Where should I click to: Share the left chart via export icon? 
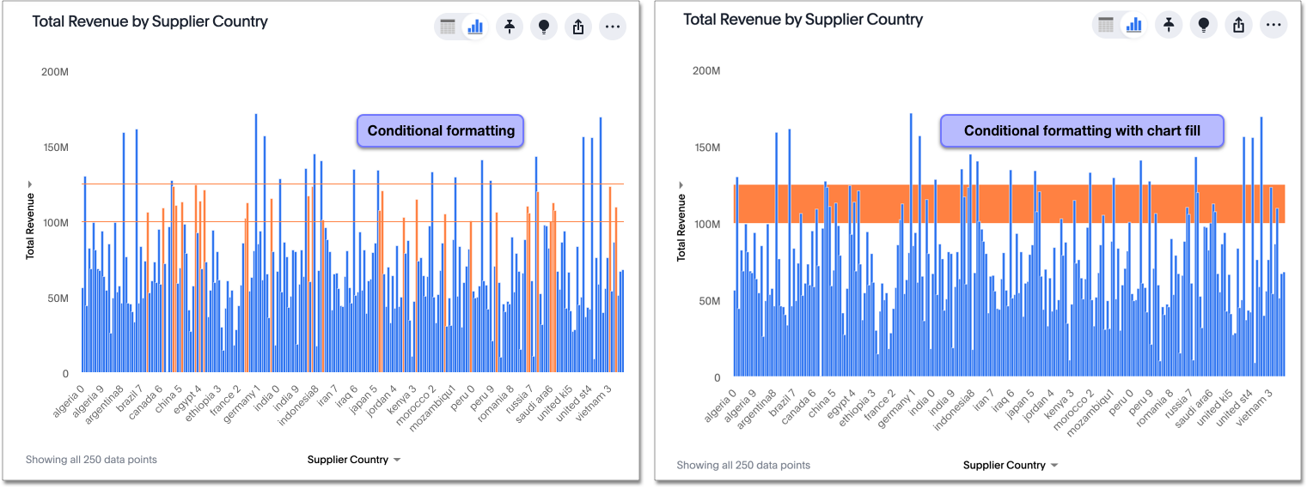(x=578, y=27)
